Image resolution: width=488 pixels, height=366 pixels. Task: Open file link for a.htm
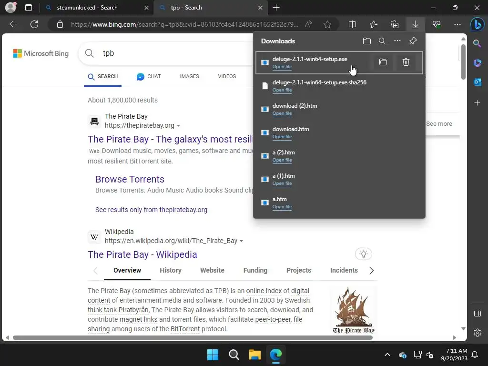coord(282,207)
